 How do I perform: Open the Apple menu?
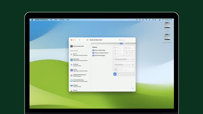(x=32, y=20)
